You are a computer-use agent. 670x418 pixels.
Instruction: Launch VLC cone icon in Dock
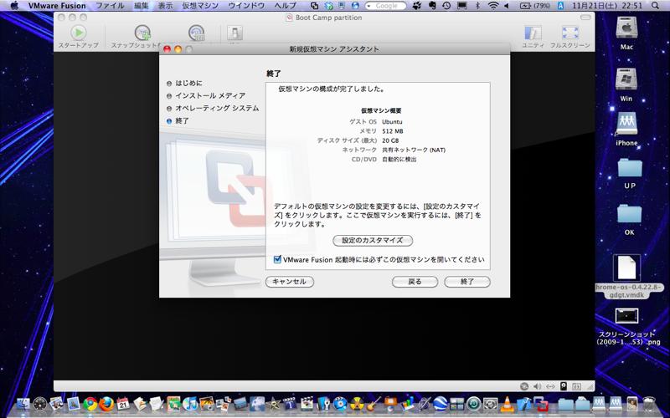(508, 404)
